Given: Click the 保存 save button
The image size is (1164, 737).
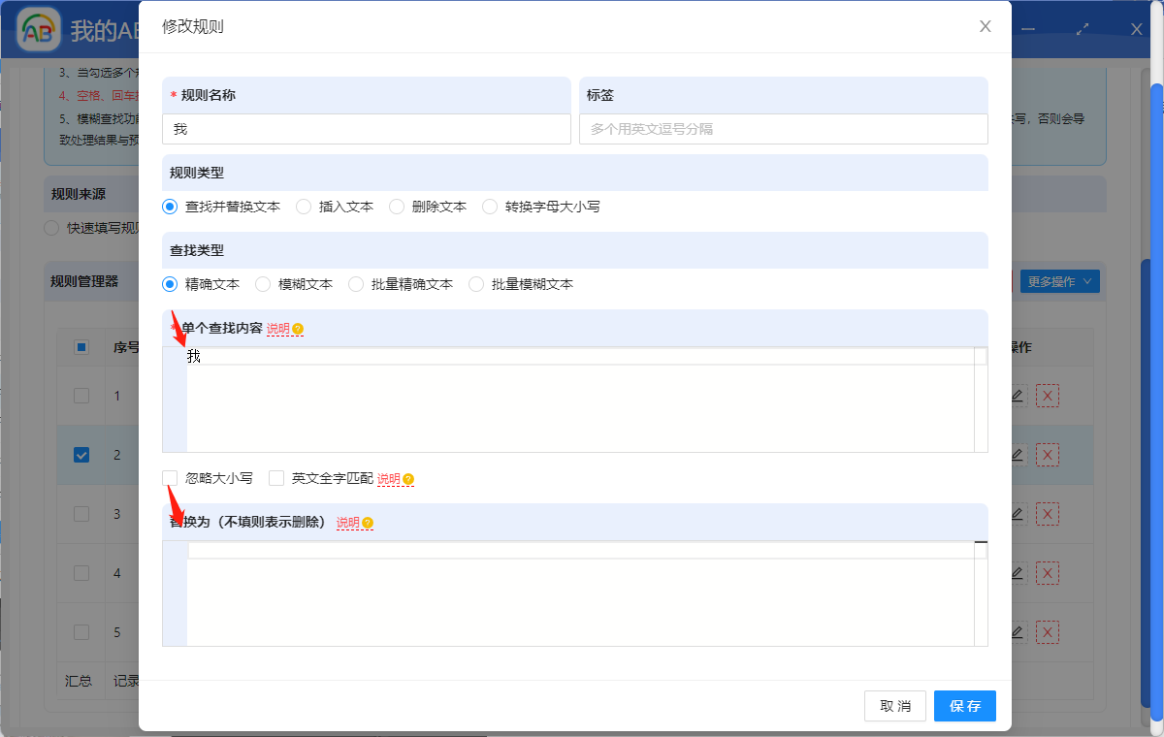Looking at the screenshot, I should pos(964,706).
